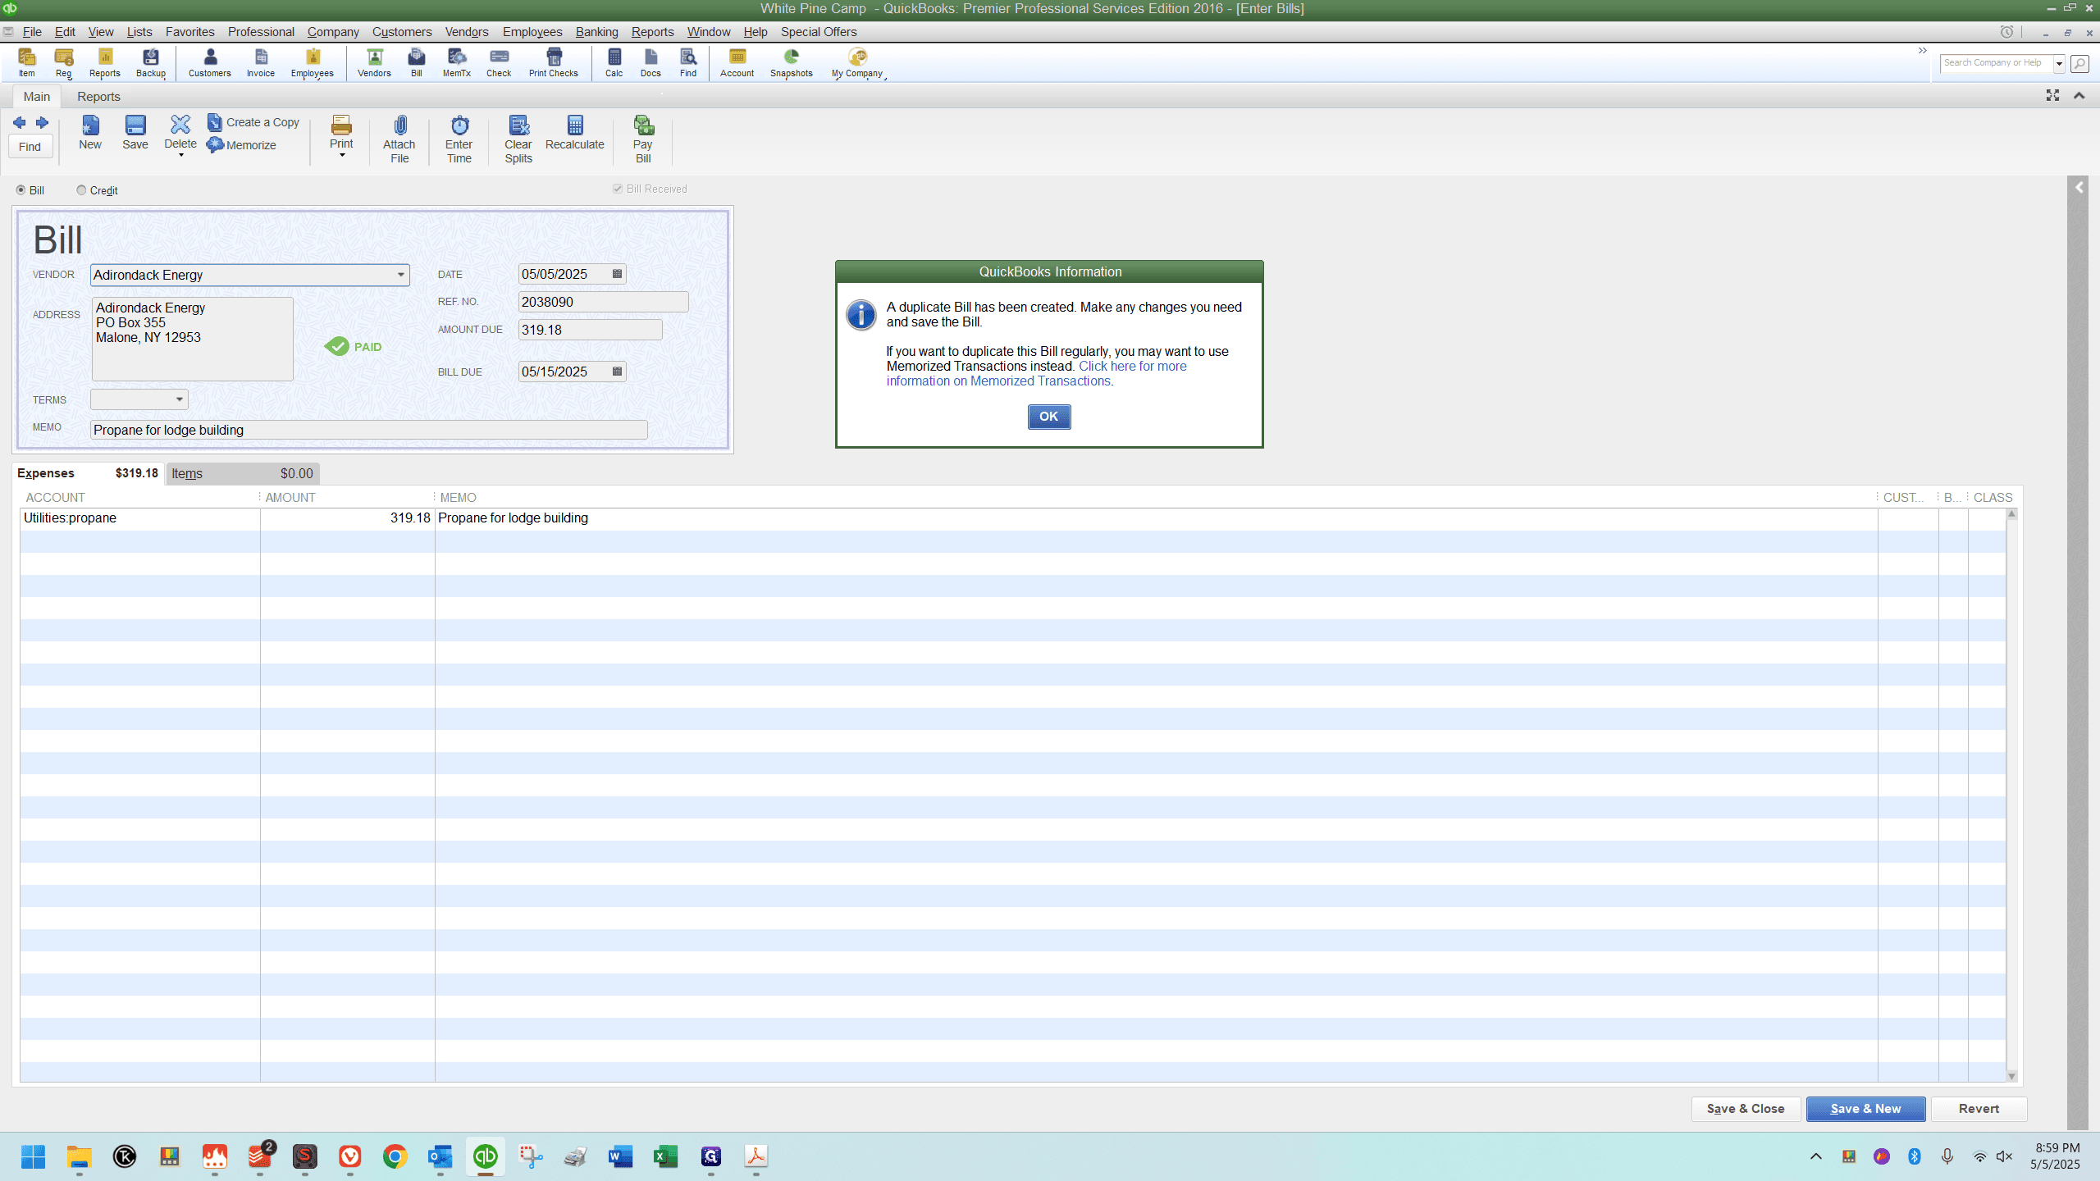Click the Save & New button
The image size is (2100, 1181).
click(x=1865, y=1109)
